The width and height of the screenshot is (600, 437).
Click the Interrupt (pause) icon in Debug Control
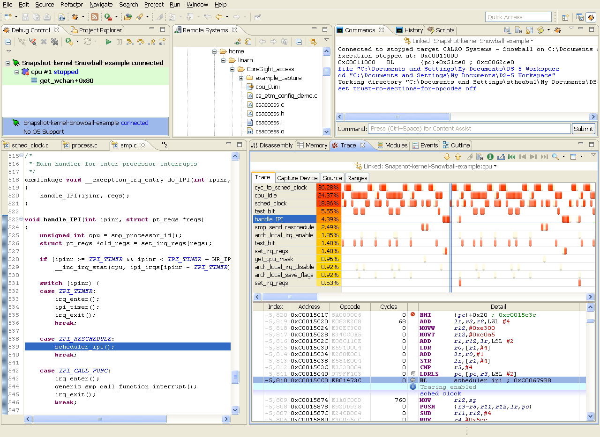tap(119, 42)
